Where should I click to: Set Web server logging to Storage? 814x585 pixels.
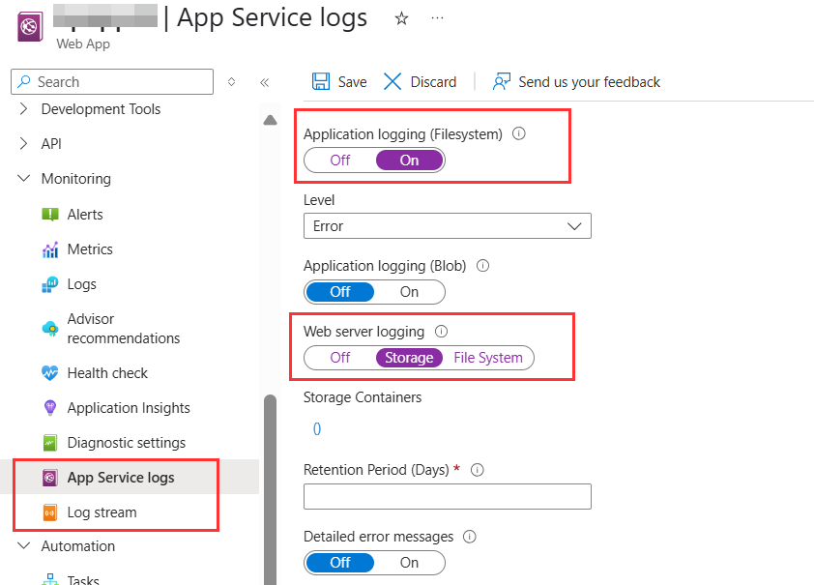pos(409,358)
